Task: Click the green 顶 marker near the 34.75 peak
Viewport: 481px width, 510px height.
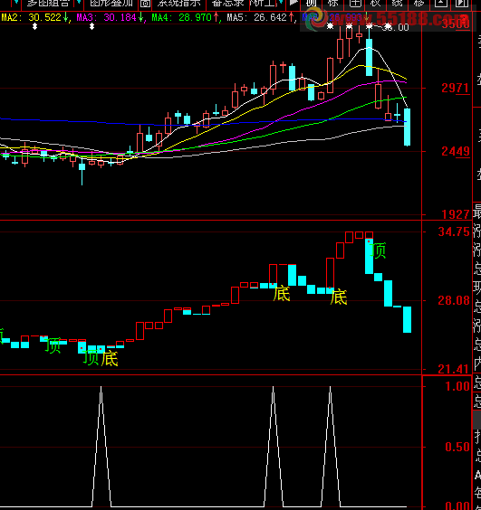Action: click(x=378, y=250)
